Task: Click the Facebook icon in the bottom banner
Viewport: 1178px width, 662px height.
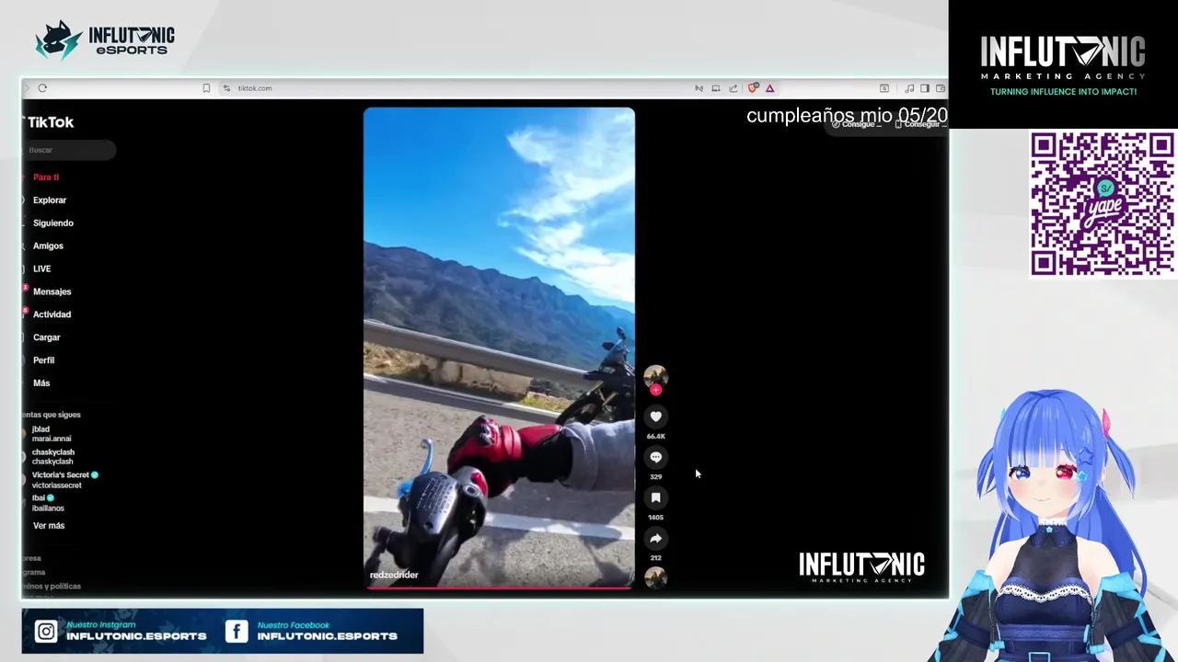Action: (x=237, y=631)
